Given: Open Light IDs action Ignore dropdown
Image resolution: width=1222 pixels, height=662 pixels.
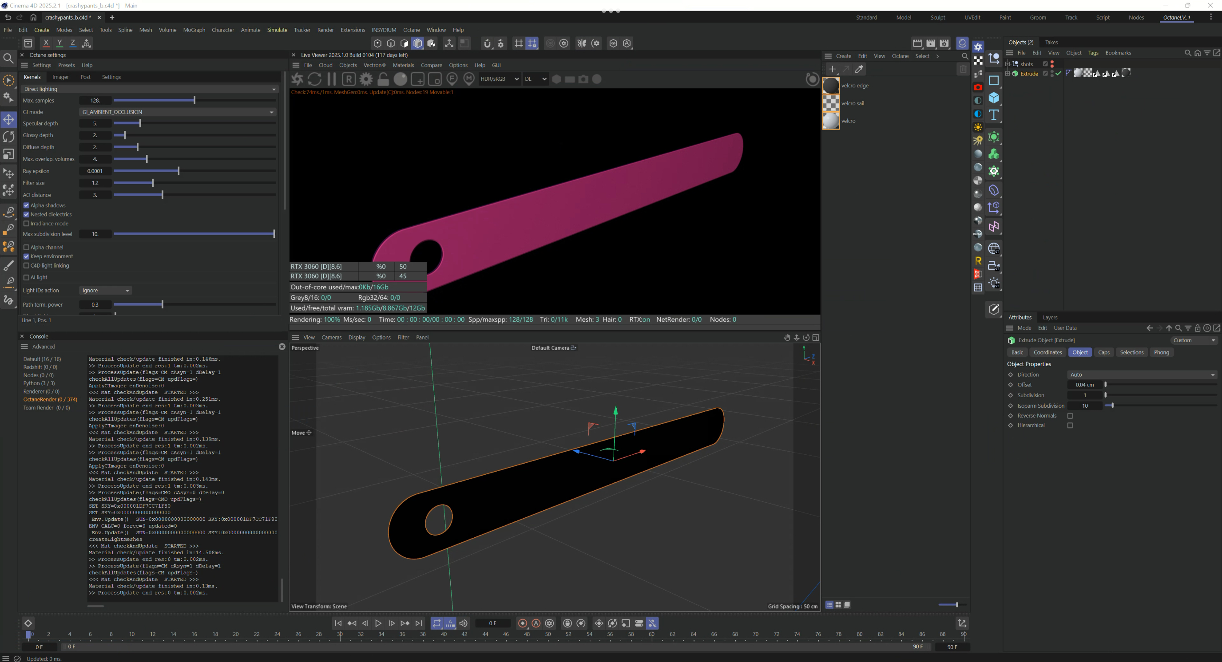Looking at the screenshot, I should (105, 291).
